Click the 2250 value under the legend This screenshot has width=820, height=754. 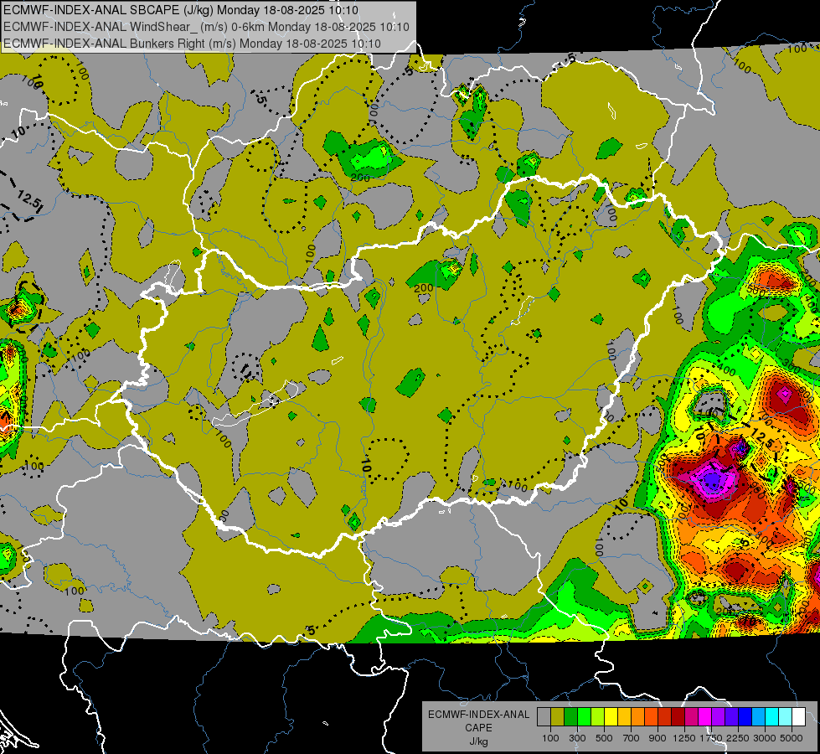(x=738, y=738)
